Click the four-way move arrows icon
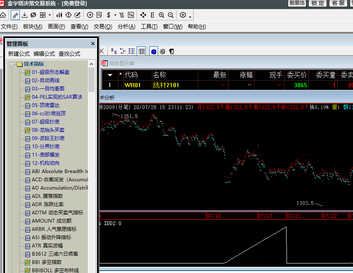 143,15
